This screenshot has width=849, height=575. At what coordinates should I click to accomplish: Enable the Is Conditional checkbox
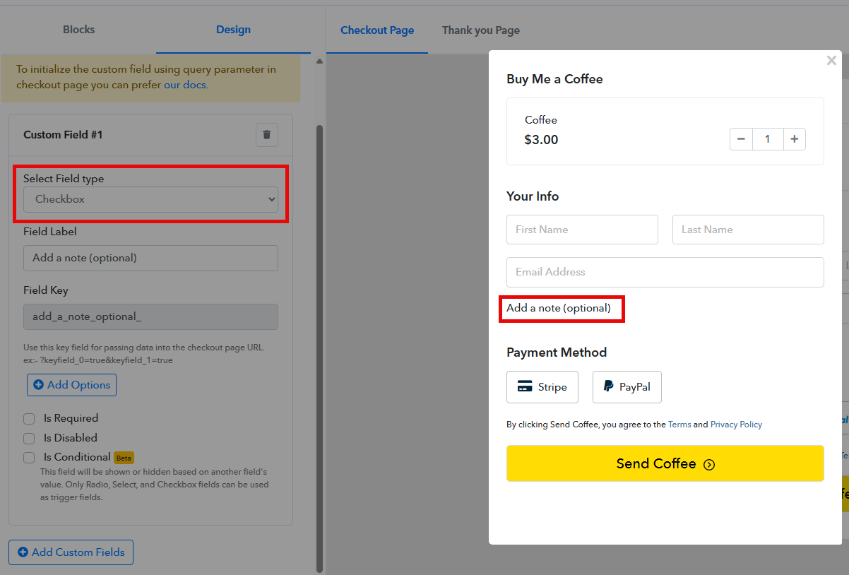tap(29, 458)
